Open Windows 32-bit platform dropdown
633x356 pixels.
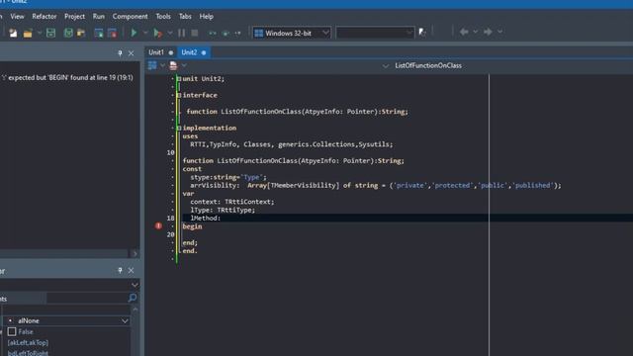click(x=292, y=33)
